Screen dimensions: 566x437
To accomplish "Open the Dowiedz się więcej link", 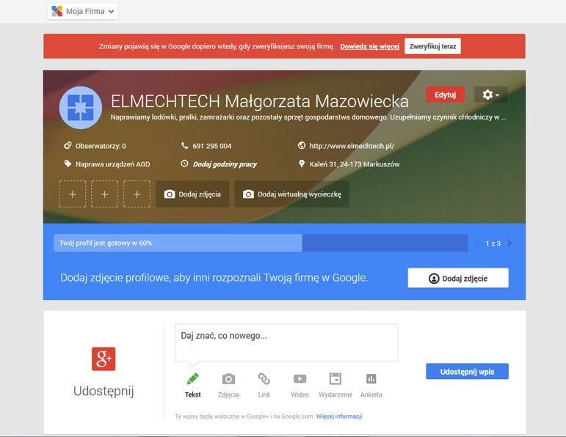I will tap(370, 46).
